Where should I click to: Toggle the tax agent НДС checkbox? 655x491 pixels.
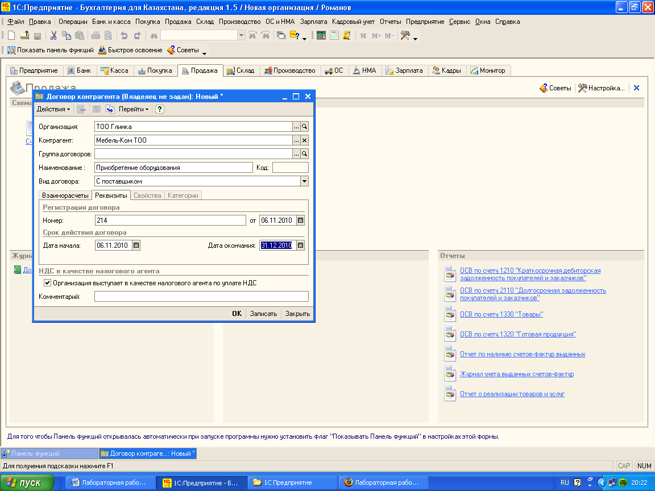coord(48,283)
